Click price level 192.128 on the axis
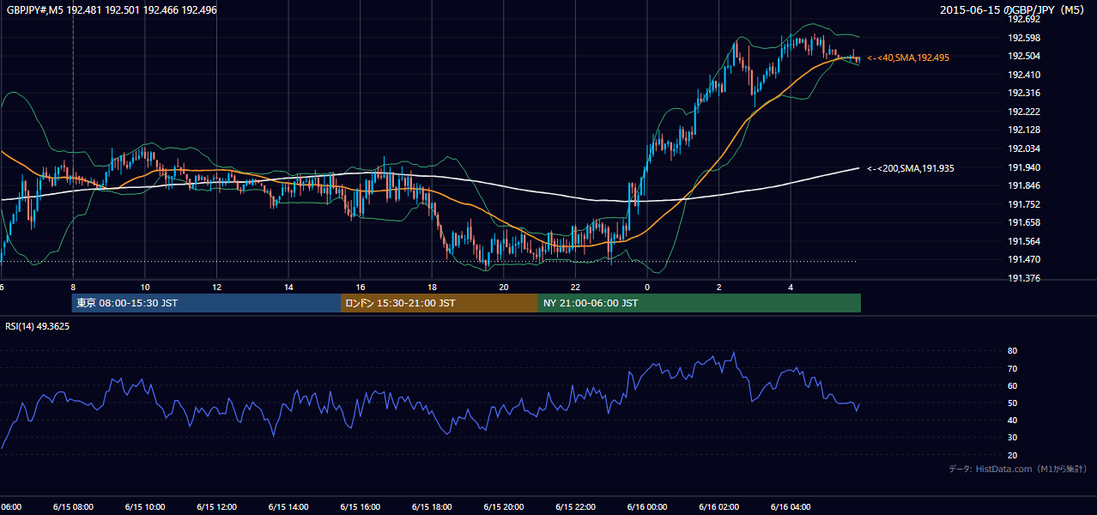 coord(1023,130)
